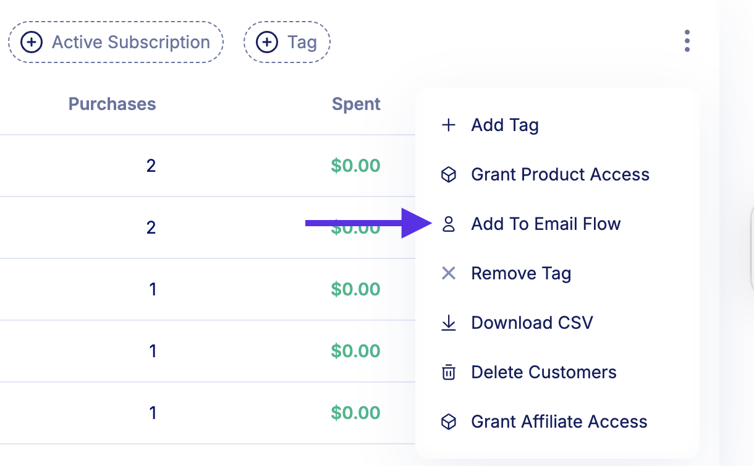Viewport: 754px width, 466px height.
Task: Choose Add Tag from the menu
Action: coord(504,125)
